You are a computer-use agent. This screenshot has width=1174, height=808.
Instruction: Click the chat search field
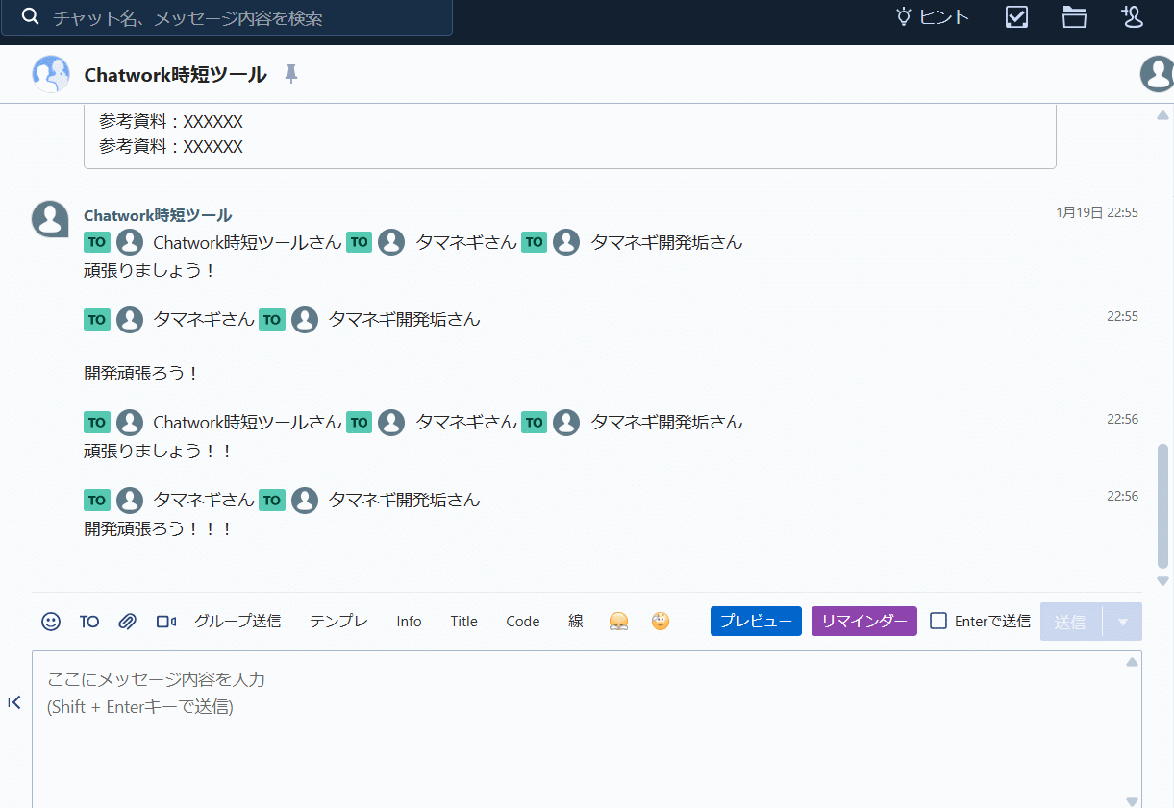click(x=227, y=17)
